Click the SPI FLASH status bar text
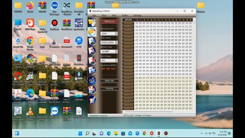This screenshot has width=245, height=138. pyautogui.click(x=137, y=115)
